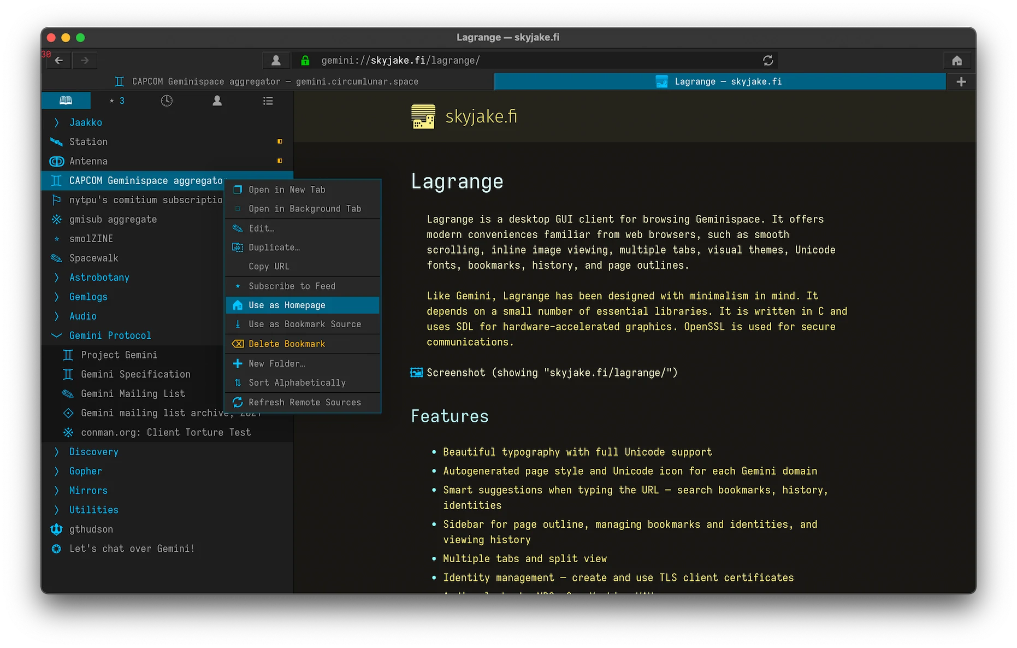This screenshot has height=648, width=1017.
Task: Open the History clock sidebar tab
Action: click(167, 101)
